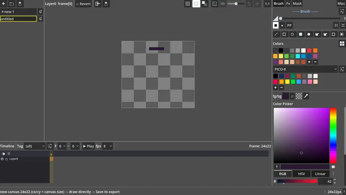Open the timeline settings sliders icon

coord(50,146)
